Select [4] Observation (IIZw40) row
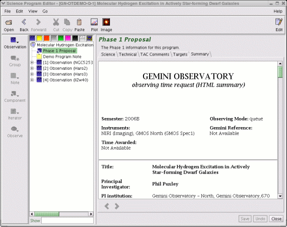The width and height of the screenshot is (287, 227). 66,80
